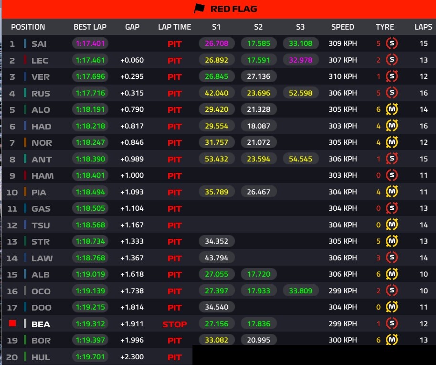436x365 pixels.
Task: Click the TYRE column header
Action: (x=385, y=27)
